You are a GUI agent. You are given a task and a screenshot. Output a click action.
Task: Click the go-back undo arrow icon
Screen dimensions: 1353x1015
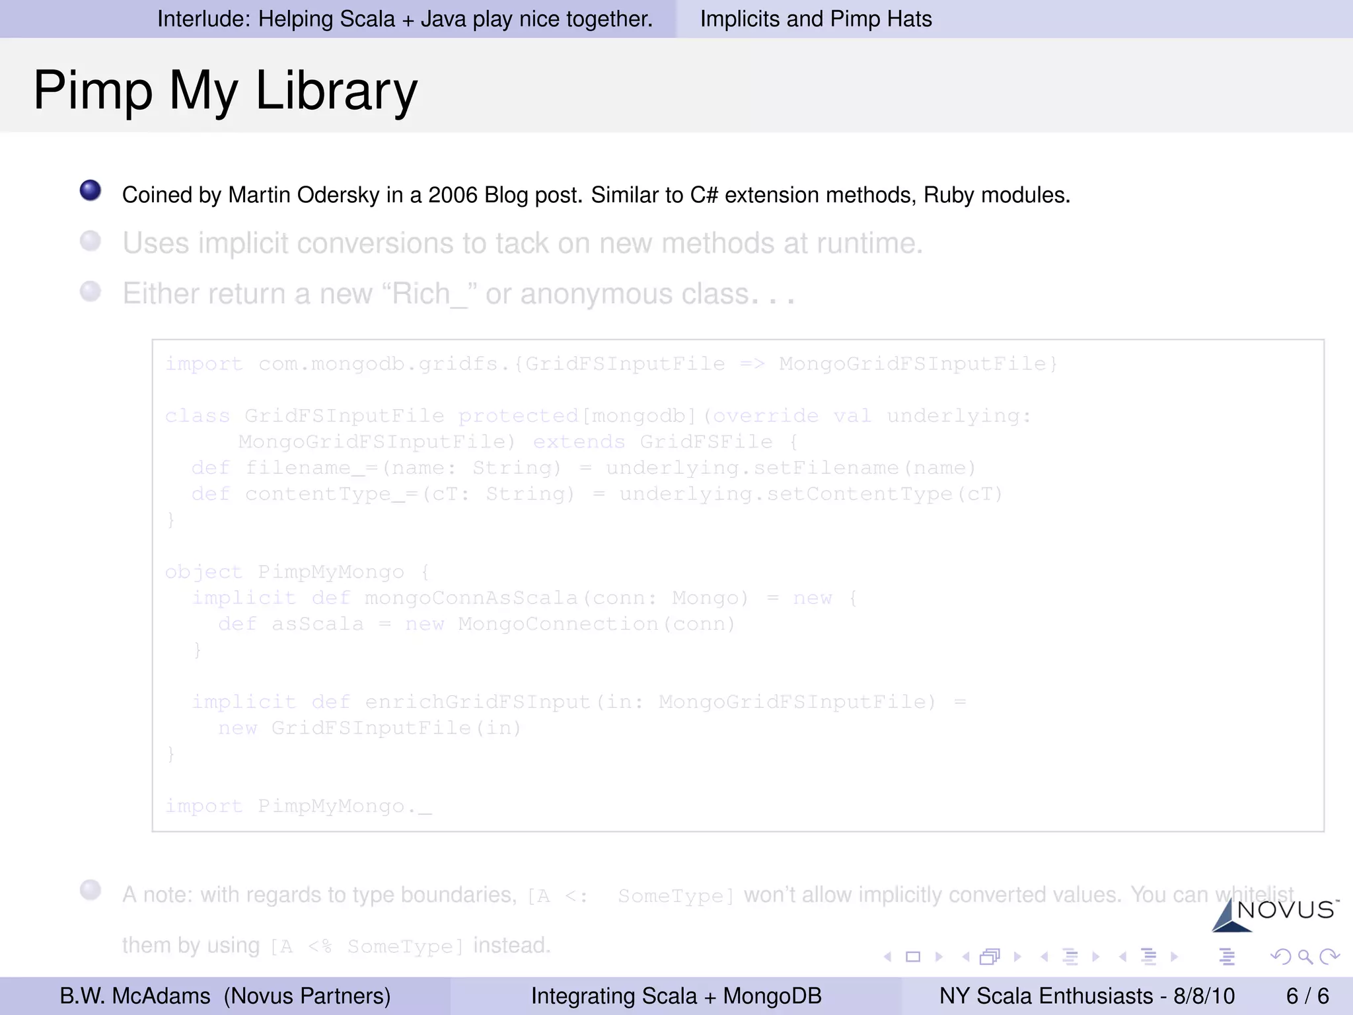[1280, 956]
